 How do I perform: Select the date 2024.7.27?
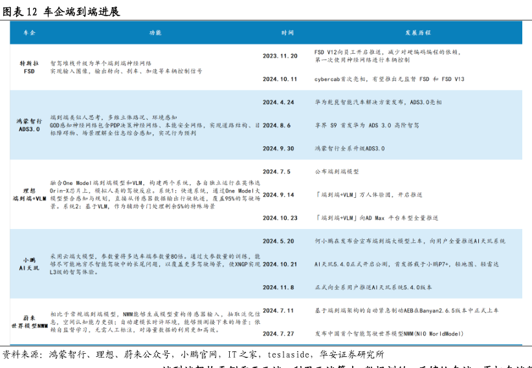(x=279, y=334)
